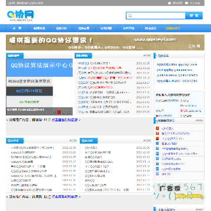This screenshot has width=211, height=211.
Task: Click the QQ协议算法演示中心 slide
Action: [39, 68]
